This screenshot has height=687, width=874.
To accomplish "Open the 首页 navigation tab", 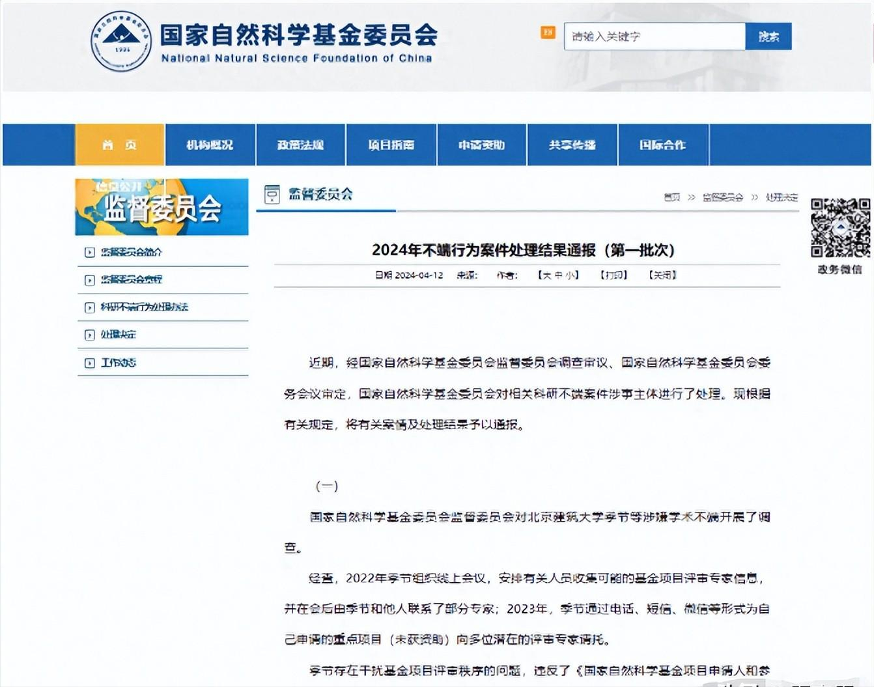I will (119, 145).
